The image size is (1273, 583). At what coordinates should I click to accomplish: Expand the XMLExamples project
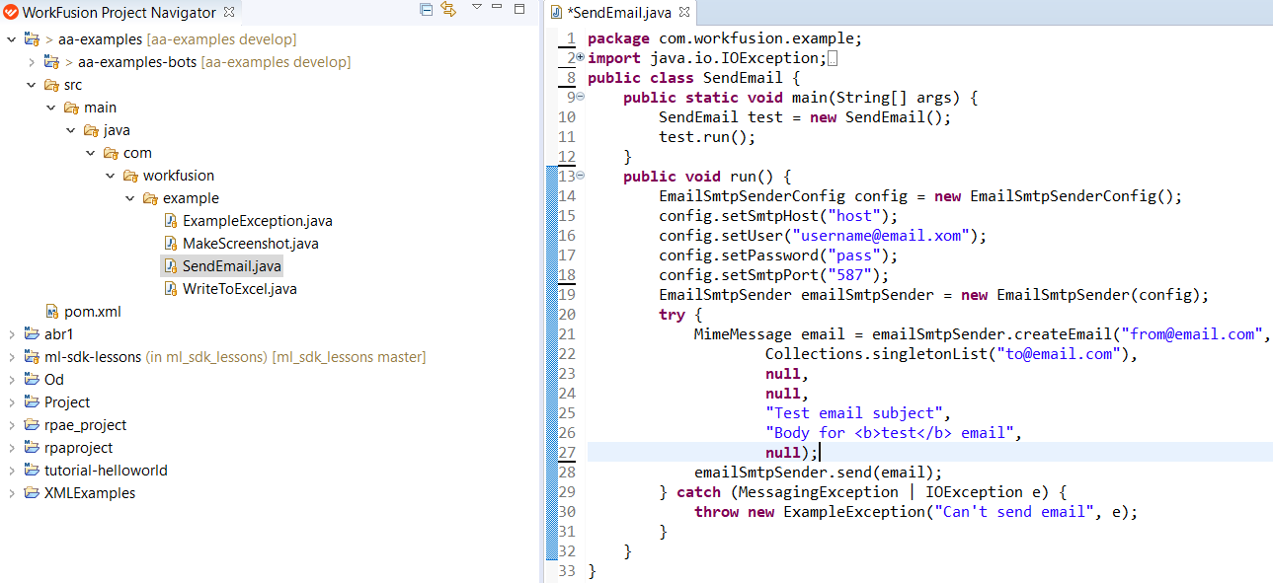tap(11, 493)
